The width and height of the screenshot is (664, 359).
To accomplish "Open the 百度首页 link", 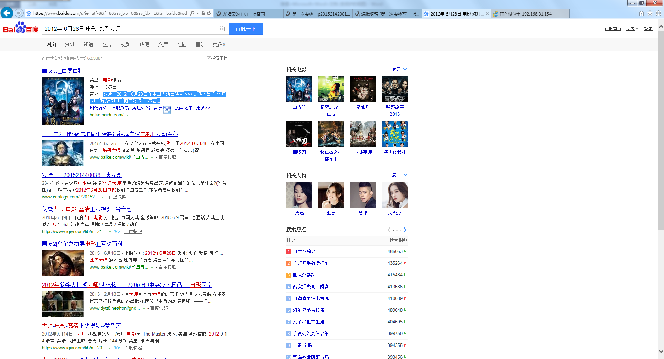I will (613, 29).
